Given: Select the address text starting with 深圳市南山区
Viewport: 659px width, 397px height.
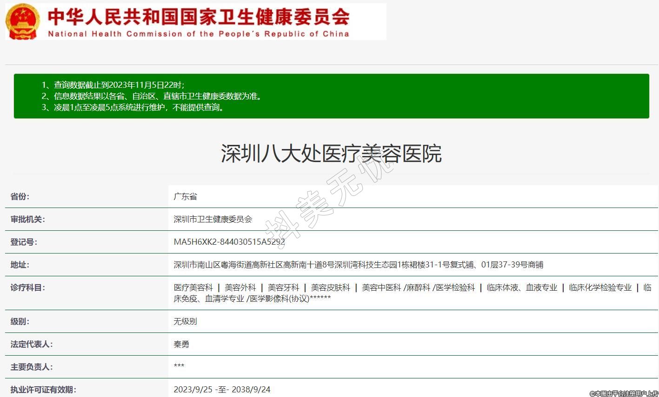Looking at the screenshot, I should 358,265.
